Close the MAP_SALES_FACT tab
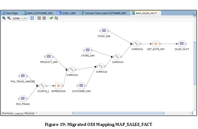 click(x=159, y=13)
